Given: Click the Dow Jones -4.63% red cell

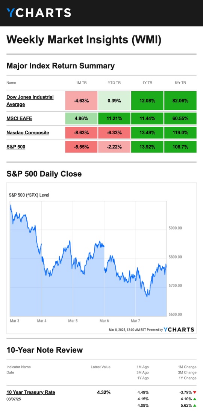Looking at the screenshot, I should point(81,101).
